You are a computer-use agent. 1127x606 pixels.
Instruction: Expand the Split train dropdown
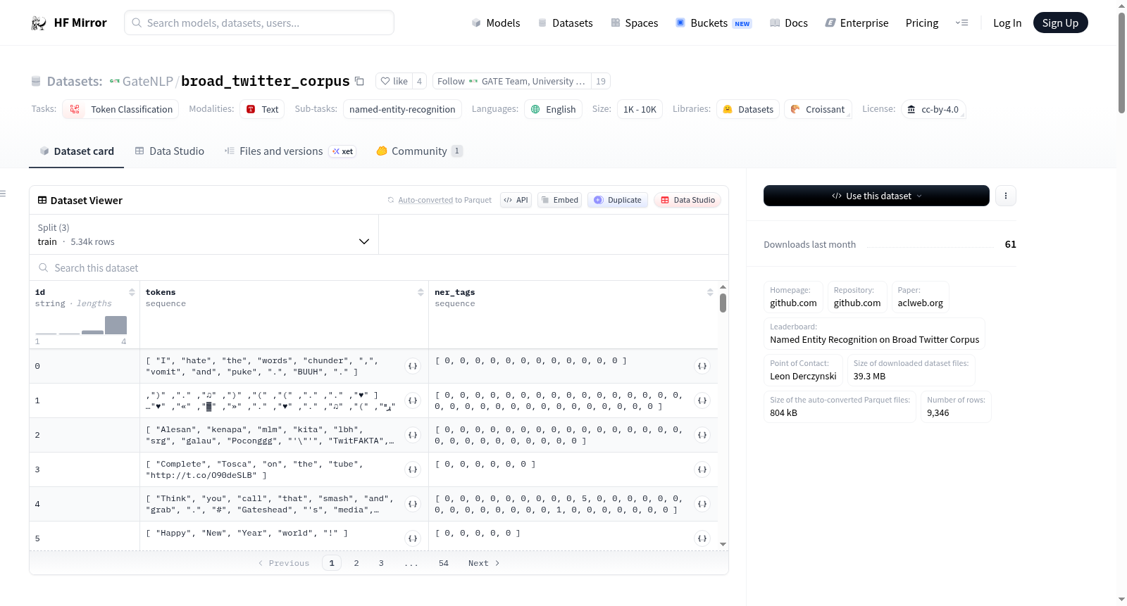coord(204,234)
